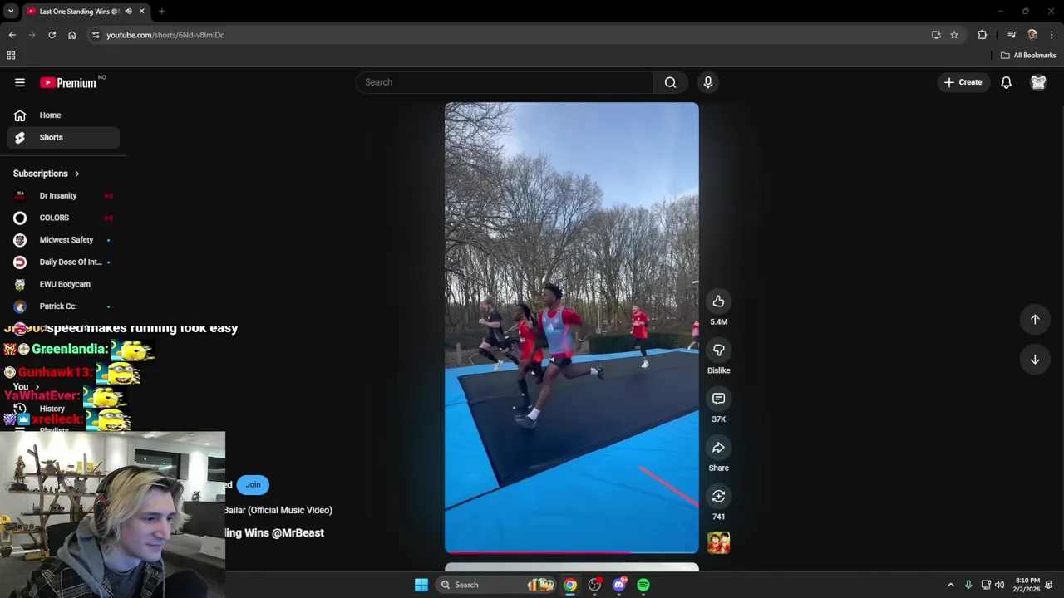Bookmark this page with the star
The image size is (1064, 598).
954,35
